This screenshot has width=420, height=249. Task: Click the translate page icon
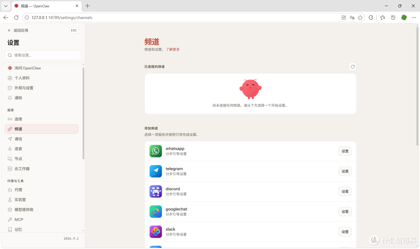click(352, 18)
